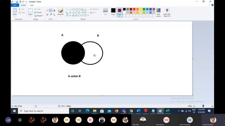This screenshot has width=225, height=126.
Task: Click the Resize button
Action: click(x=38, y=13)
